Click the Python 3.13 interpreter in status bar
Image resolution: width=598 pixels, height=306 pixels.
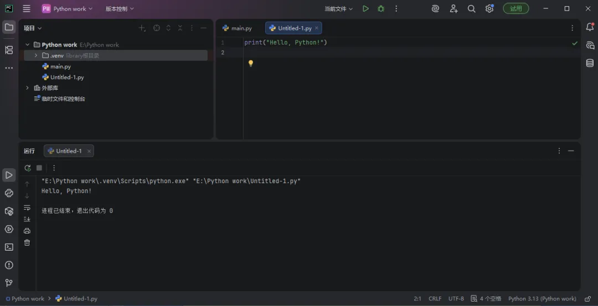point(542,298)
